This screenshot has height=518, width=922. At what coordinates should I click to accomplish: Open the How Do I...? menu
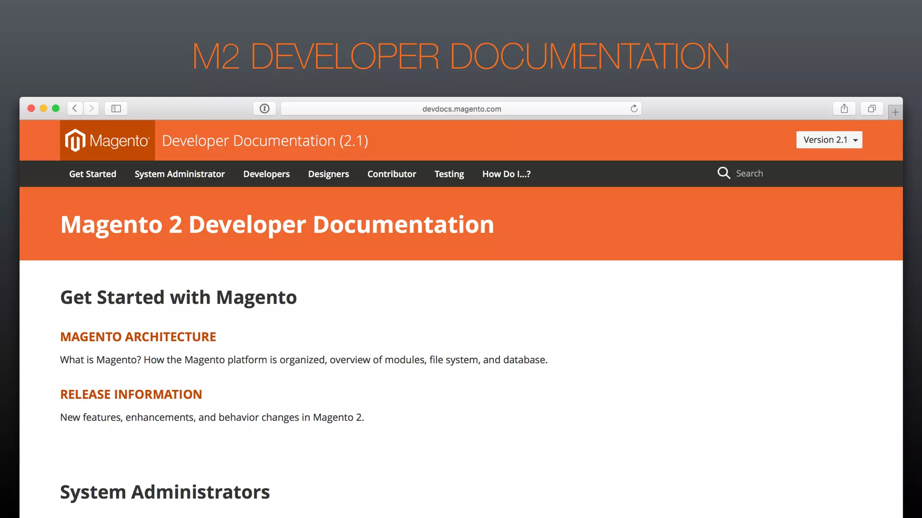506,174
